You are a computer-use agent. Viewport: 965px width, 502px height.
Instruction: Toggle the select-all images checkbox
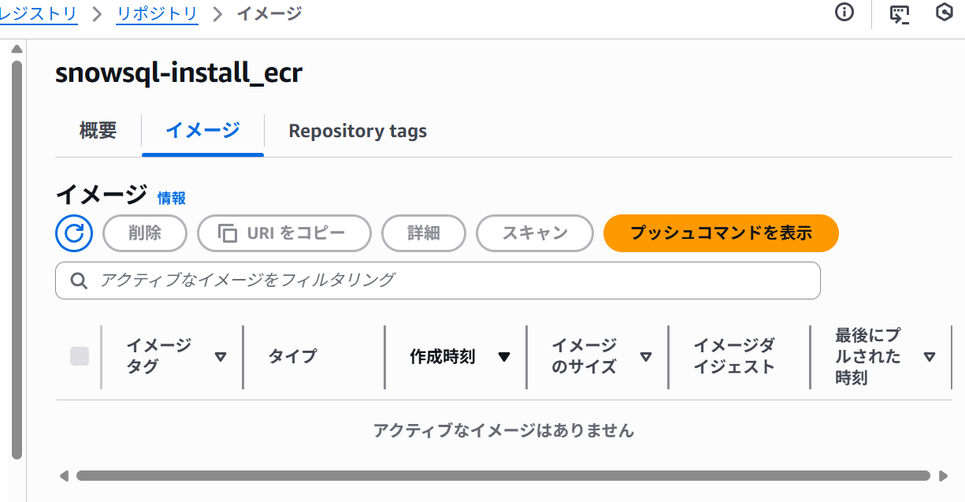tap(80, 356)
